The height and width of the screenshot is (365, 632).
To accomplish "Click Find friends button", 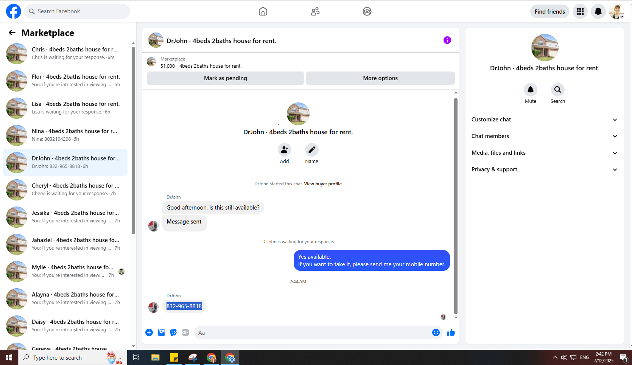I will [x=550, y=11].
